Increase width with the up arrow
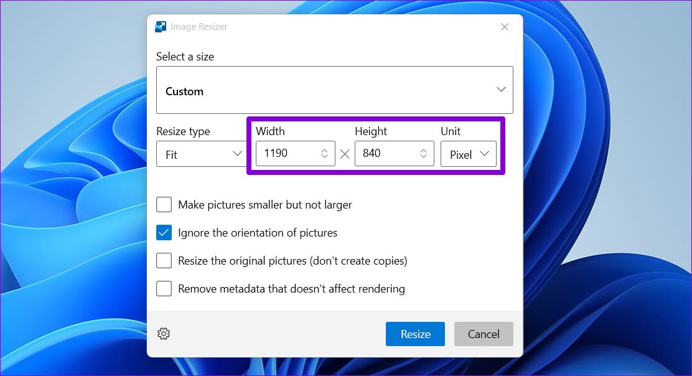The image size is (692, 376). 324,150
